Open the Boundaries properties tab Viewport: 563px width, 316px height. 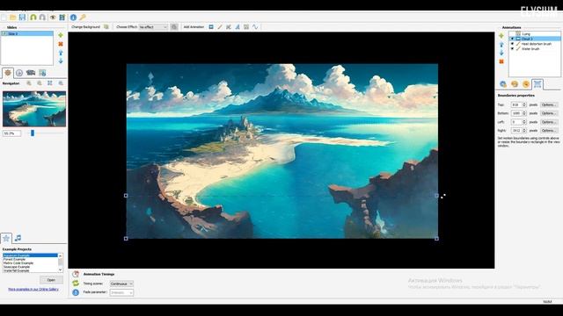(537, 84)
